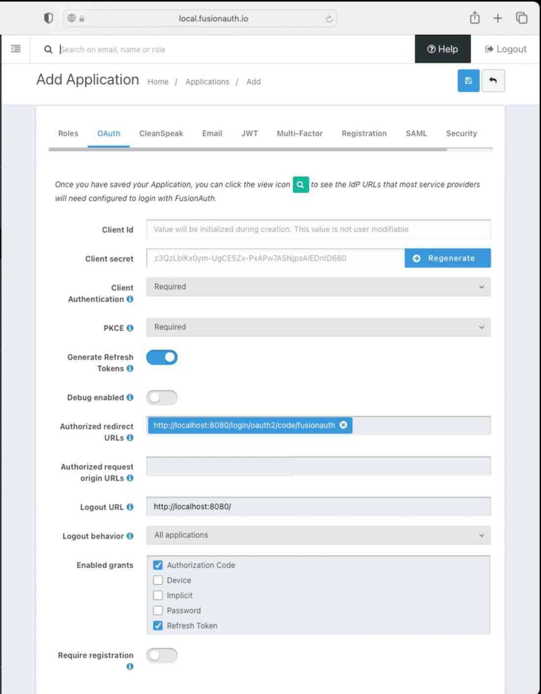The height and width of the screenshot is (694, 541).
Task: Click the Safari share icon
Action: pos(475,18)
